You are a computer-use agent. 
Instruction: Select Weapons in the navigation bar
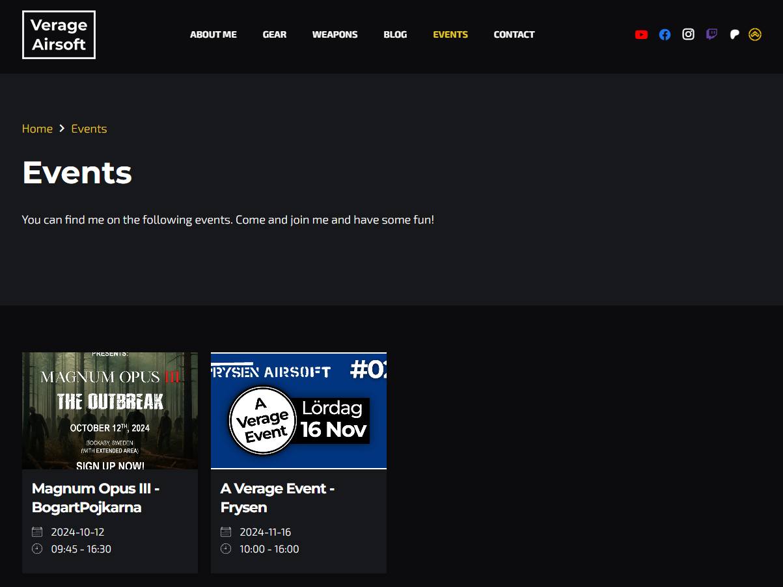(335, 34)
